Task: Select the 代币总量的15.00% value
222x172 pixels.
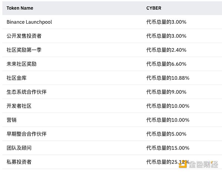Action: coord(168,148)
